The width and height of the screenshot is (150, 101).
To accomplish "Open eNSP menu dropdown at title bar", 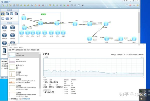I will [x=125, y=1].
